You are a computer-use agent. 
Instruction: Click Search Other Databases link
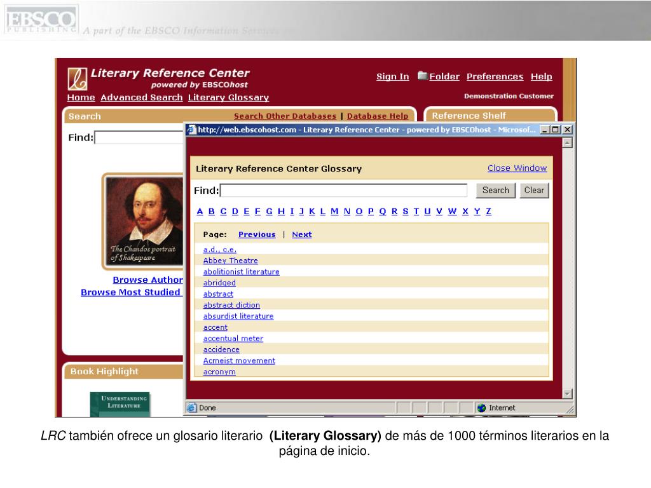point(285,116)
